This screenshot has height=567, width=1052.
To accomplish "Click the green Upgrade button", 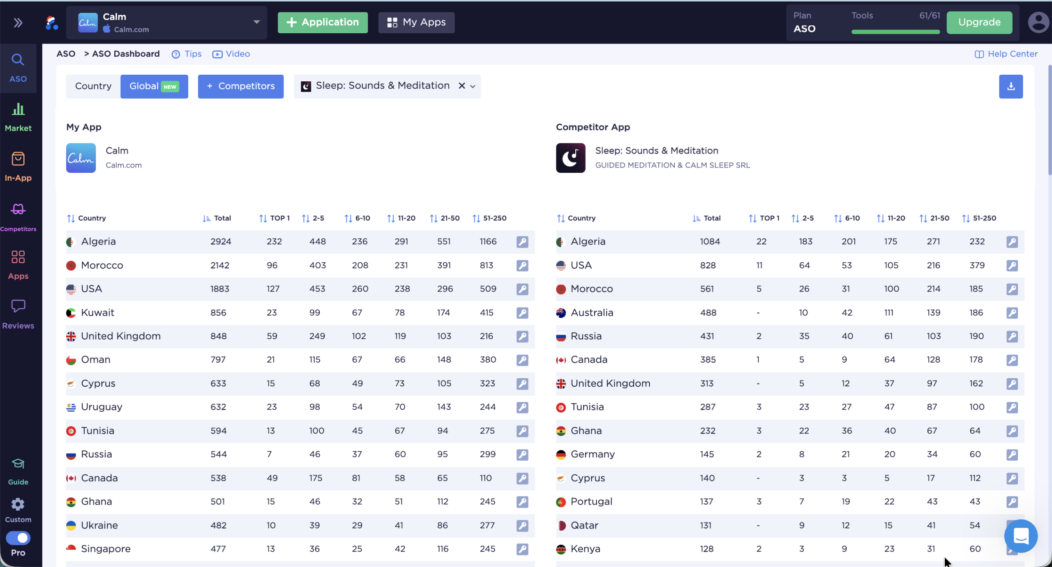I will coord(979,22).
